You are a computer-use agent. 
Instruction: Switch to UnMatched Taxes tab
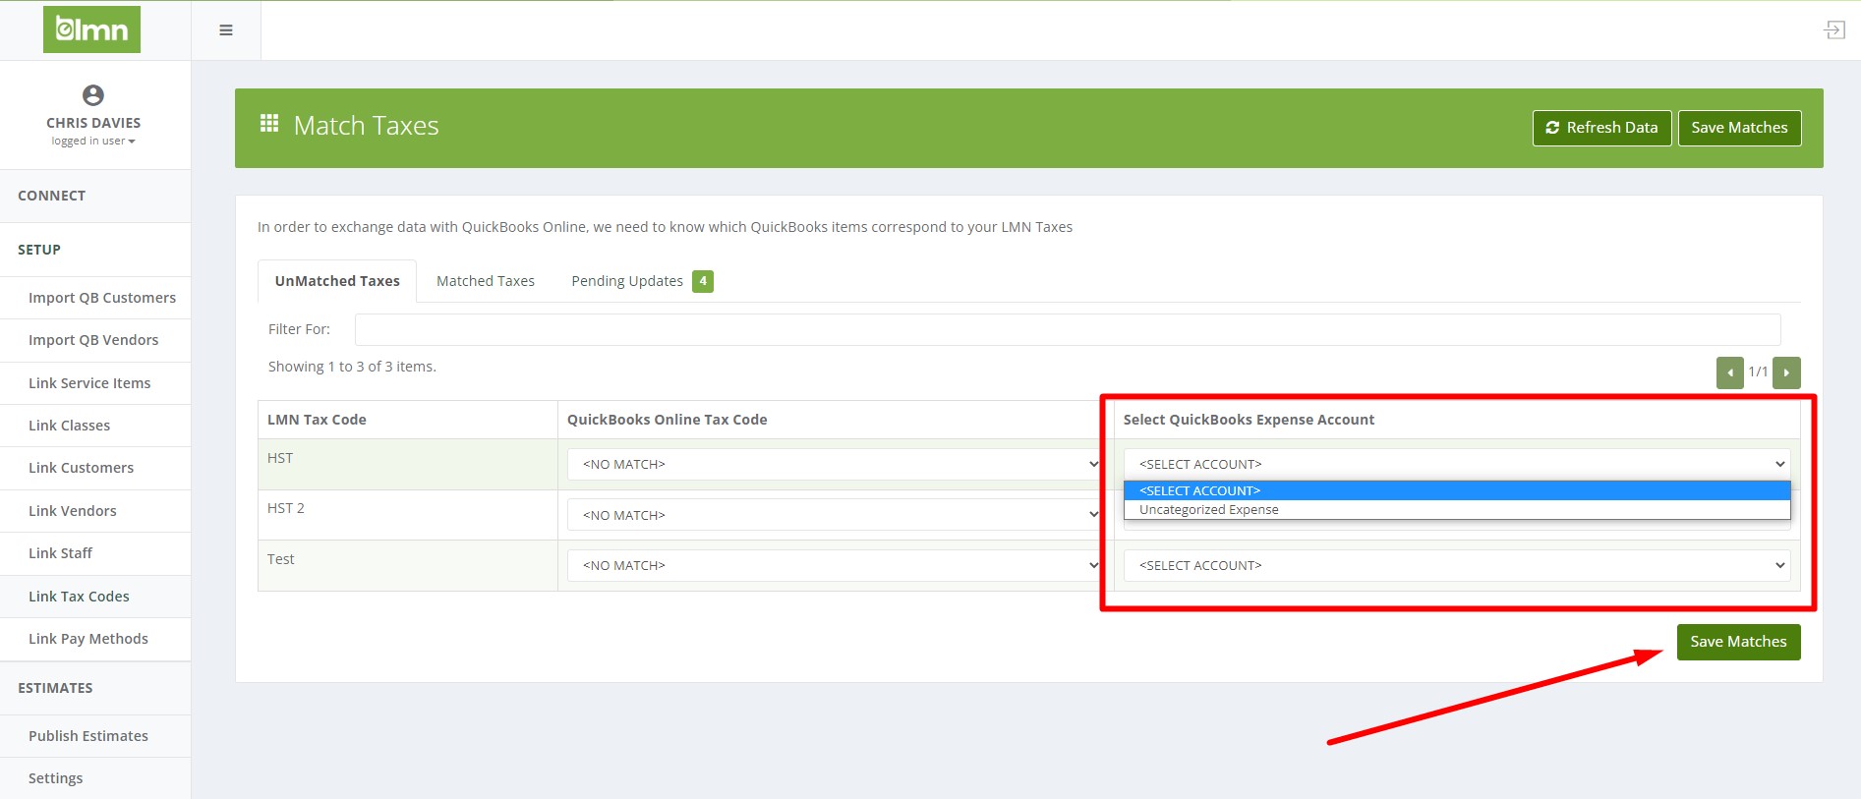(337, 281)
